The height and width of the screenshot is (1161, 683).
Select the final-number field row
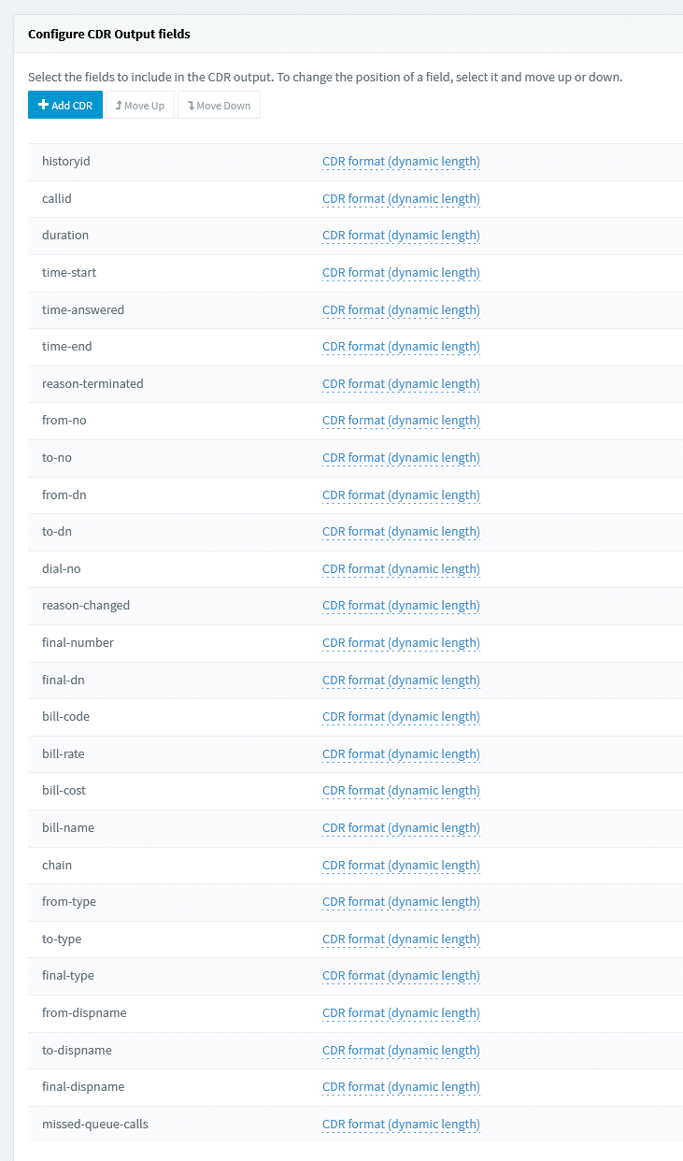[78, 643]
